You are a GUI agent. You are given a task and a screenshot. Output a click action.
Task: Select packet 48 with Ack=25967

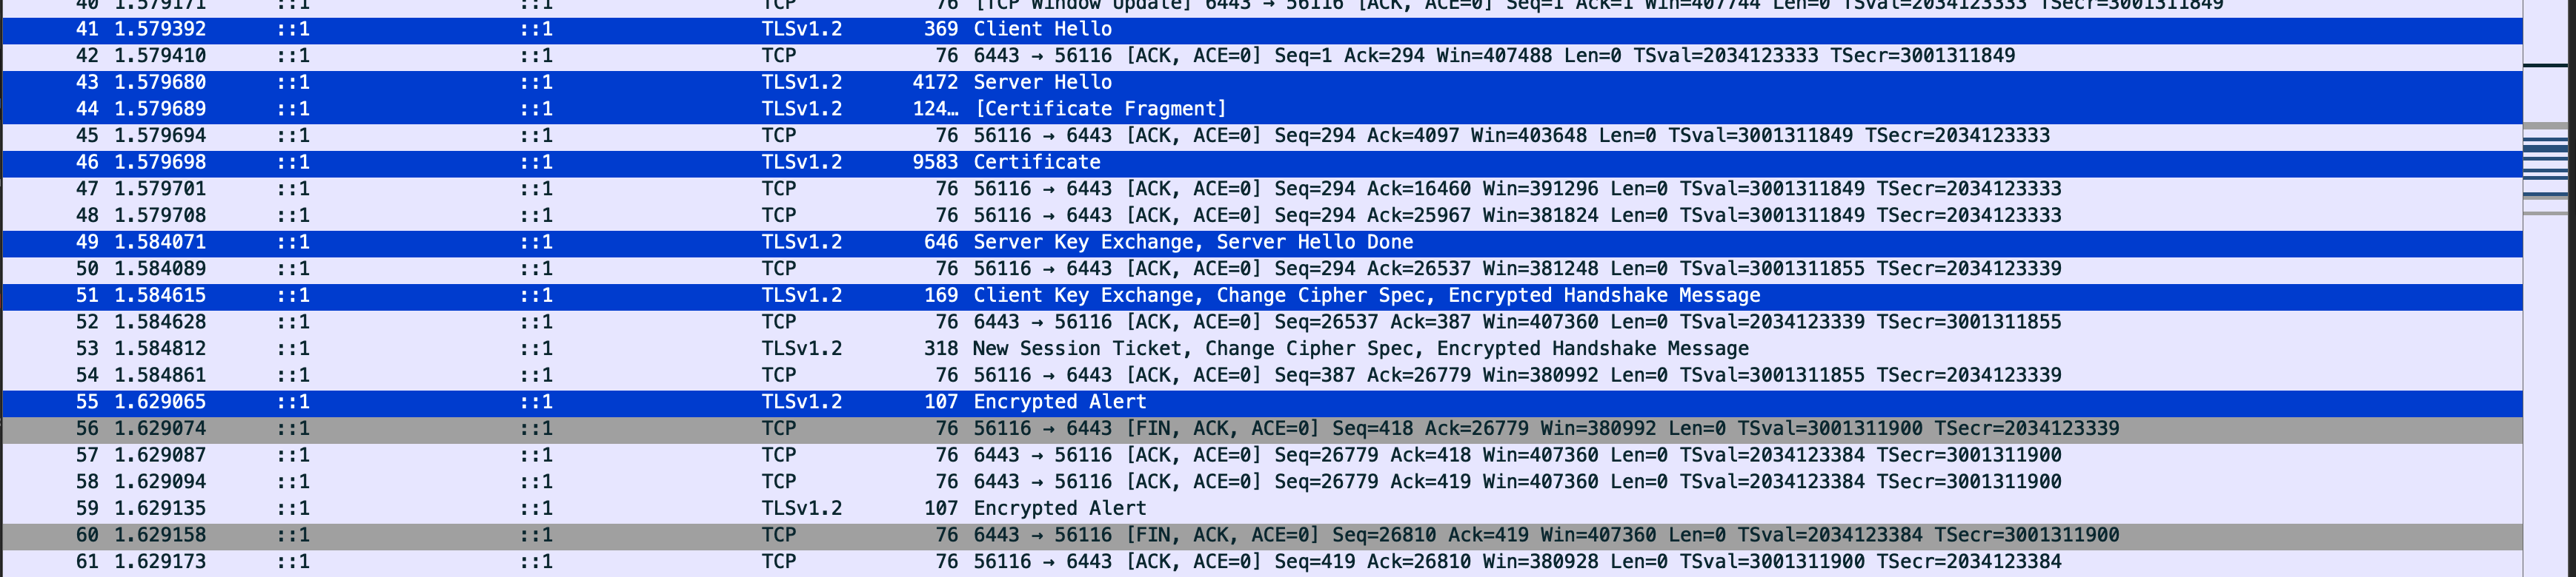(x=1261, y=217)
